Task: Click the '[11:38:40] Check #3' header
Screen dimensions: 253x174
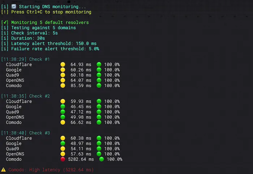Action: point(26,133)
